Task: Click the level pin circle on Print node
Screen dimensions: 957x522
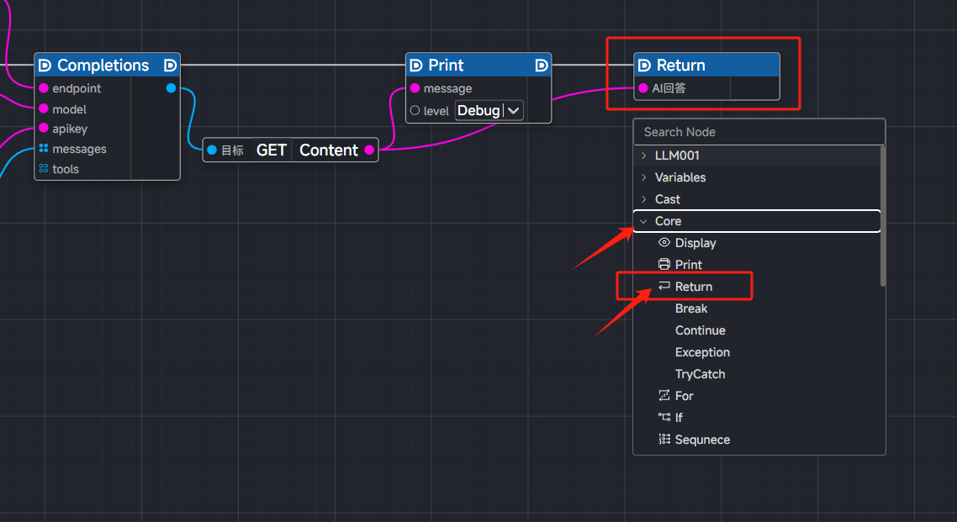Action: 415,111
